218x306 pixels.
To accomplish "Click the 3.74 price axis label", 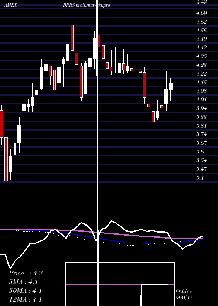I will pyautogui.click(x=201, y=134).
